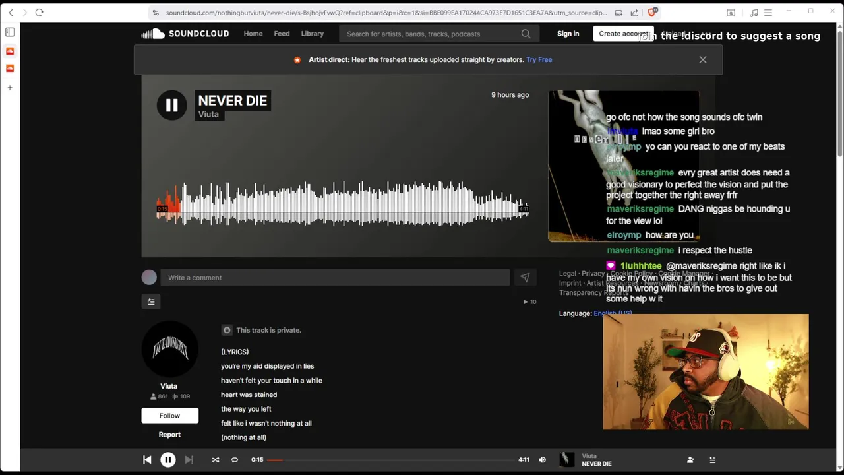Pause playback in the bottom player bar
Image resolution: width=844 pixels, height=475 pixels.
coord(168,460)
